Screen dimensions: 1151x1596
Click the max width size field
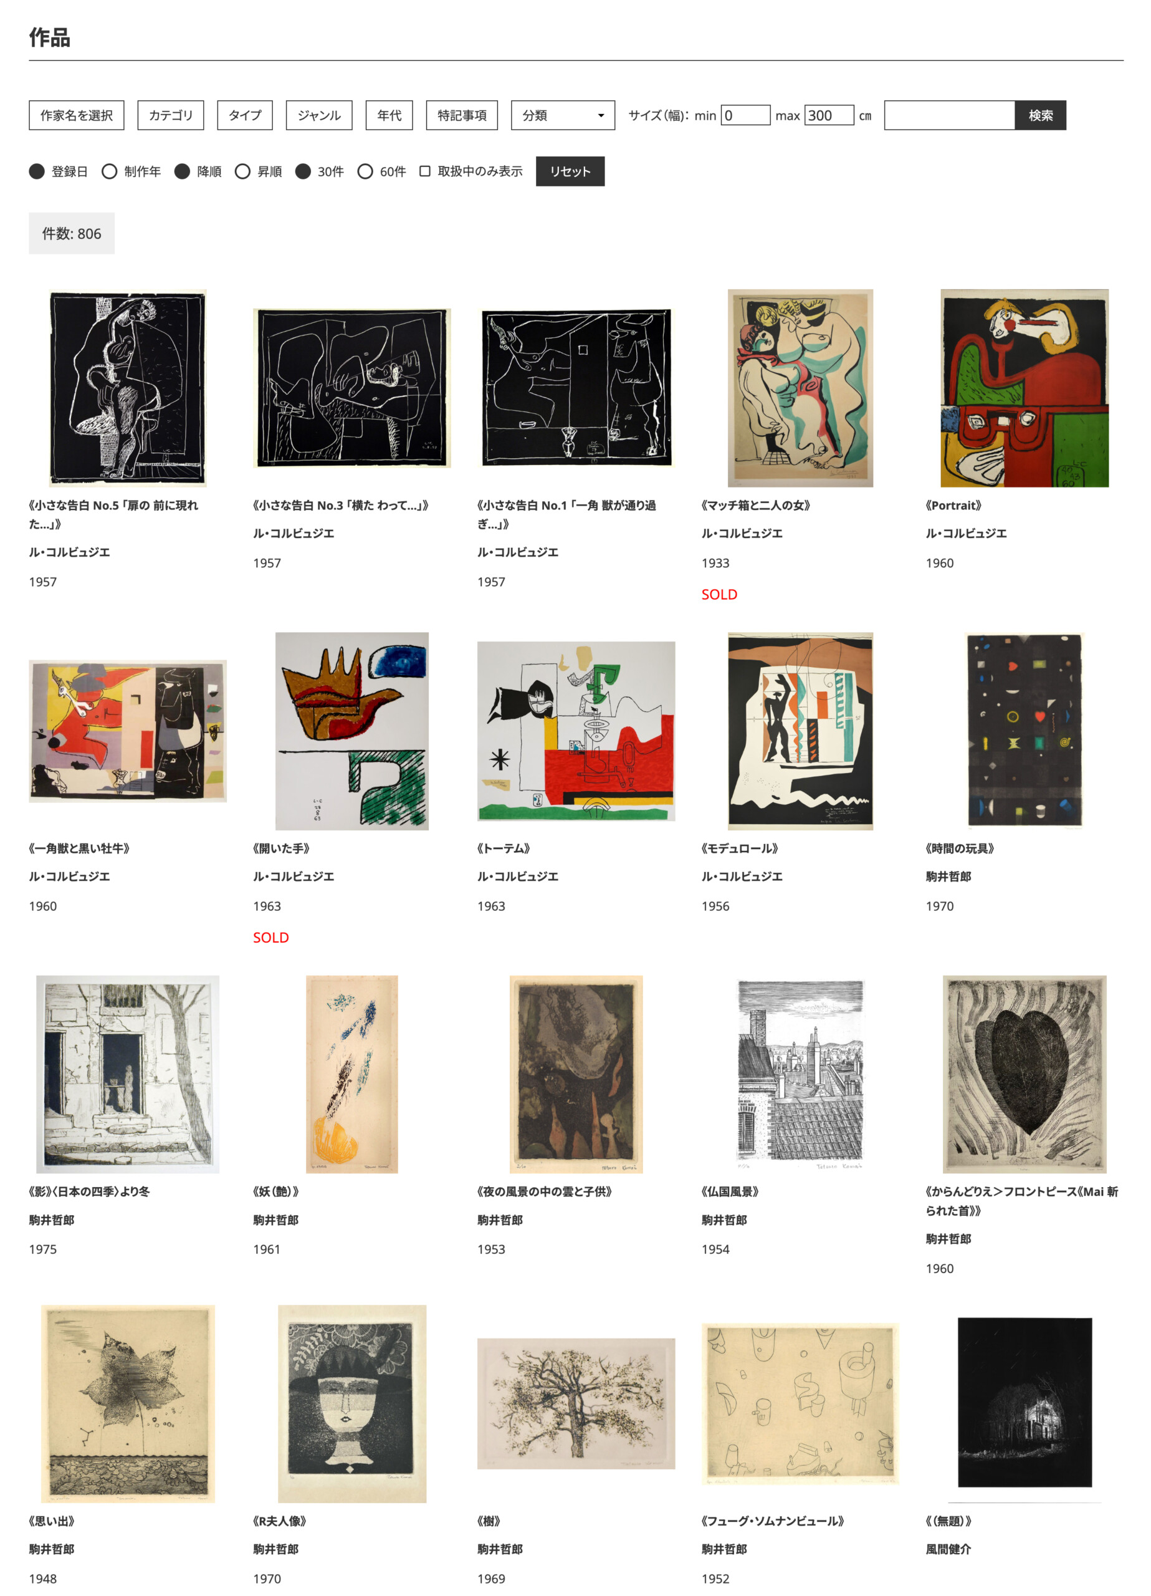pos(829,115)
